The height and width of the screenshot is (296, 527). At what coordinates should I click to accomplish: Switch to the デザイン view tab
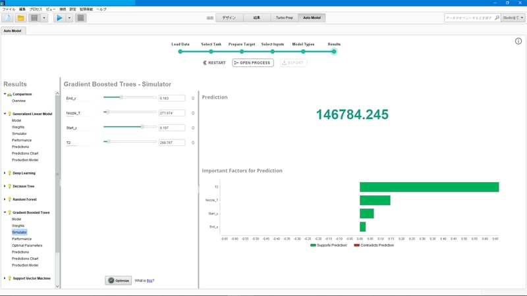pos(229,18)
